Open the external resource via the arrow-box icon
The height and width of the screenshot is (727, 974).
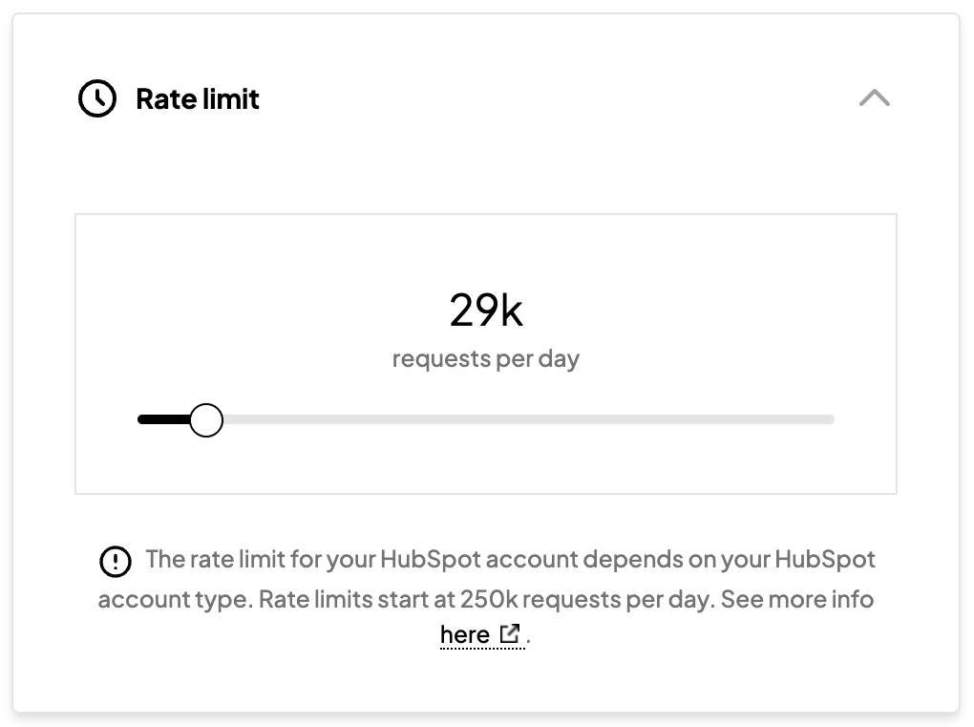510,633
